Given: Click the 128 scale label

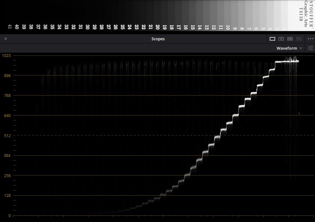Looking at the screenshot, I should [x=7, y=196].
